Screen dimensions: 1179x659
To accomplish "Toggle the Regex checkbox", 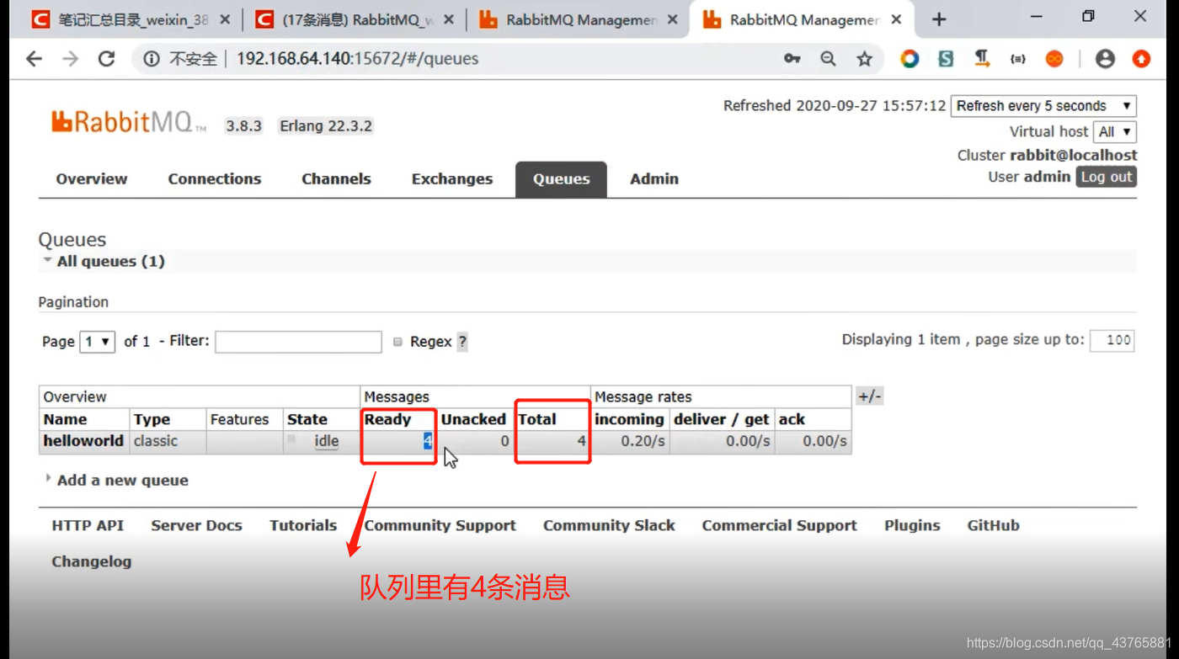I will [x=398, y=342].
